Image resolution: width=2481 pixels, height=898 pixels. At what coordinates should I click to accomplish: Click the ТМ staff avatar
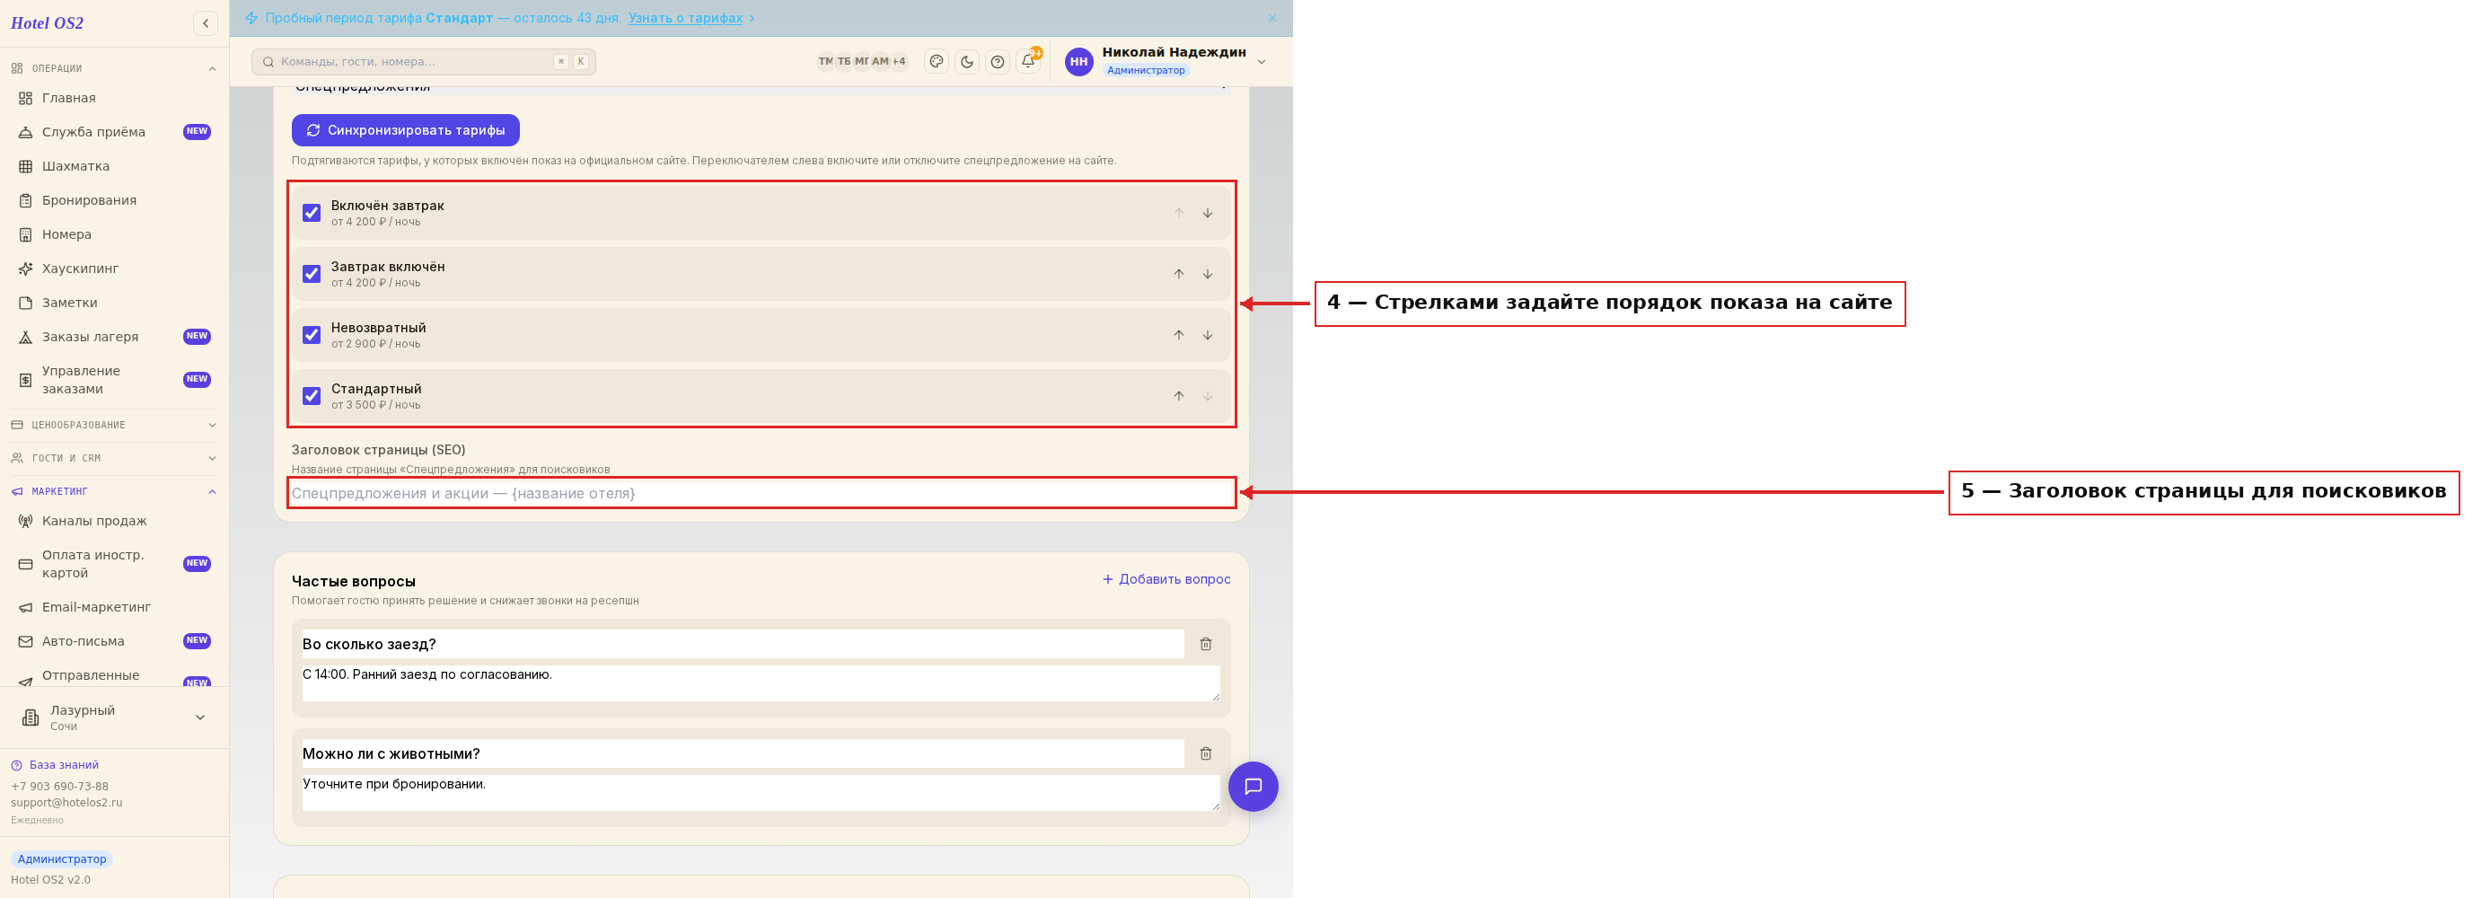coord(825,62)
